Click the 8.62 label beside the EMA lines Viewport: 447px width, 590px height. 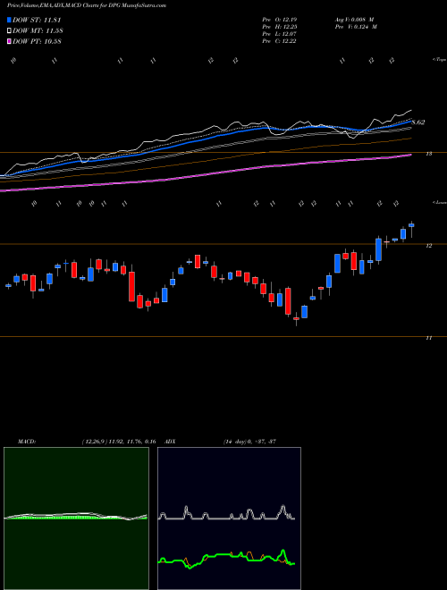click(418, 122)
